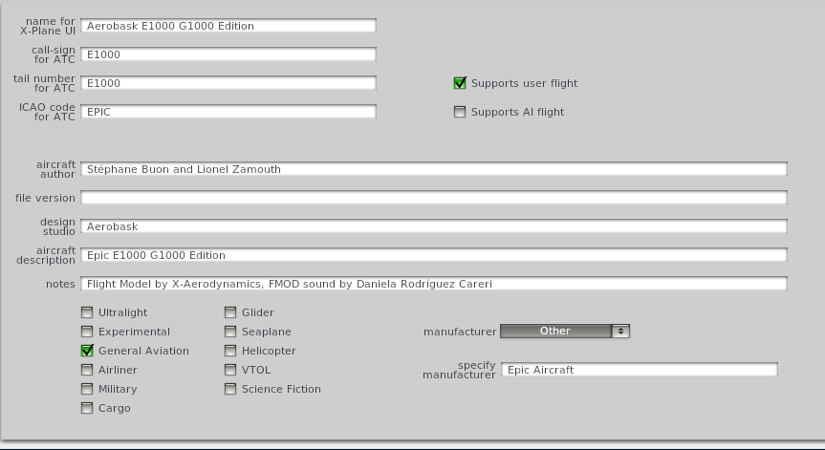Check the Helicopter box
The height and width of the screenshot is (450, 825).
(x=230, y=351)
